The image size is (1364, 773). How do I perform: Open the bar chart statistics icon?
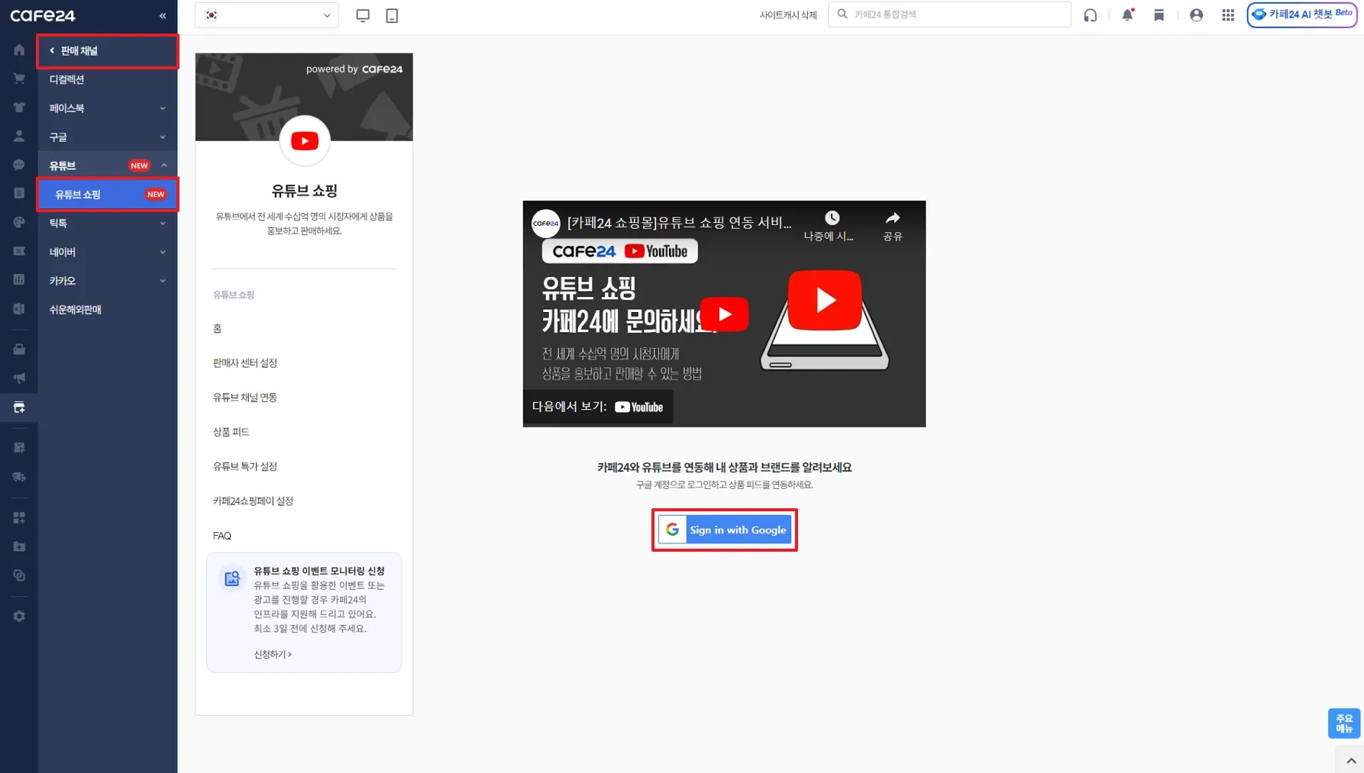[19, 280]
